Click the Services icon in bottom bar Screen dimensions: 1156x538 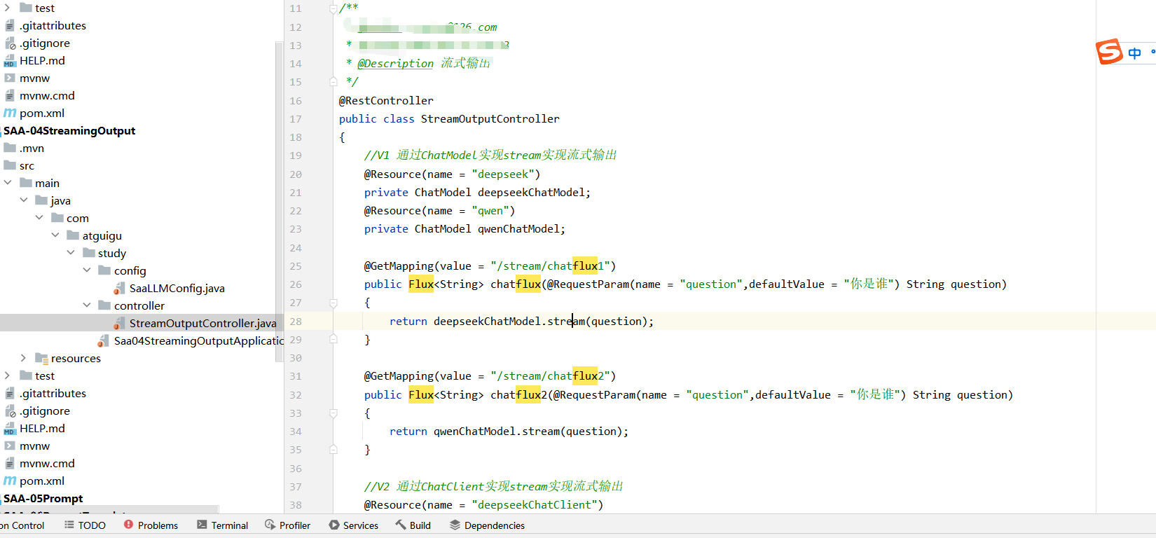(334, 525)
